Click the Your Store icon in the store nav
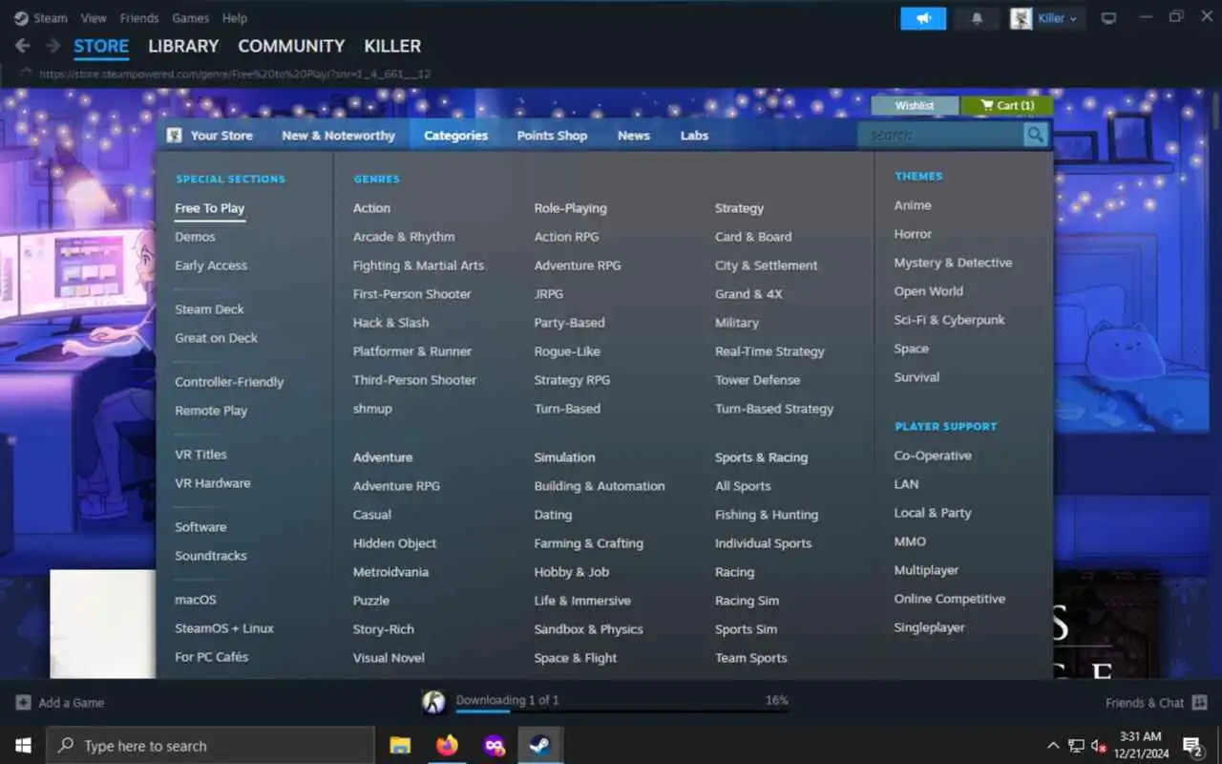This screenshot has height=764, width=1222. coord(174,136)
